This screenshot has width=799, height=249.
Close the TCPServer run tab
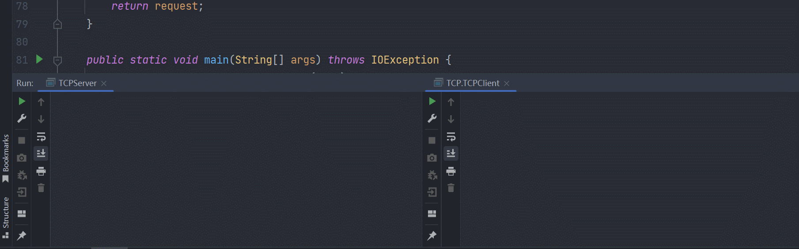click(104, 83)
